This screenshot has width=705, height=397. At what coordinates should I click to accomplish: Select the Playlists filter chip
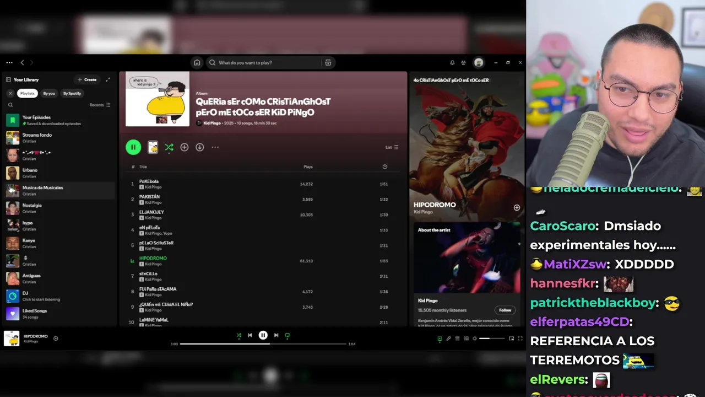pos(27,94)
